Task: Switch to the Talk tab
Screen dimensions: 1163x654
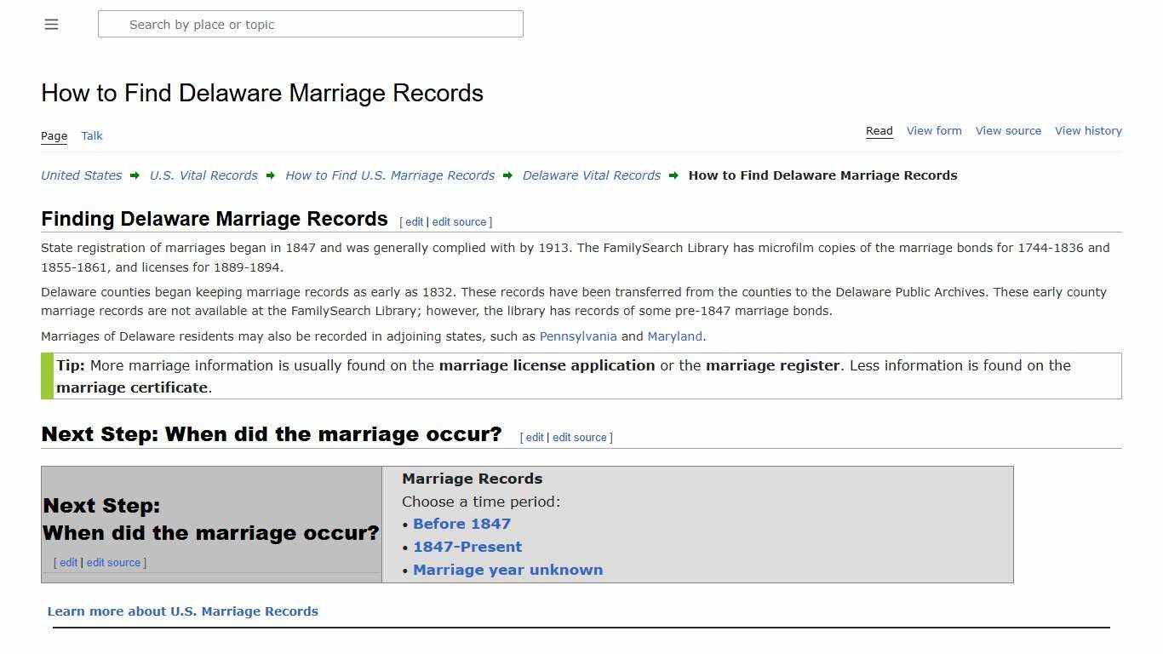Action: point(91,135)
